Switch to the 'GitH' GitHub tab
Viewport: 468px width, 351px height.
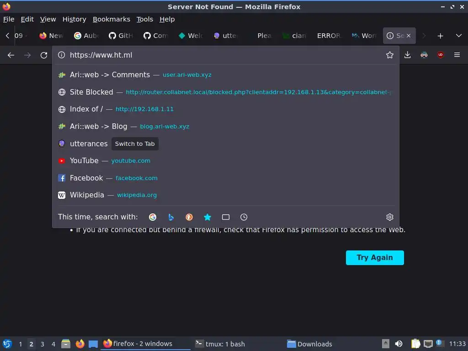click(121, 36)
